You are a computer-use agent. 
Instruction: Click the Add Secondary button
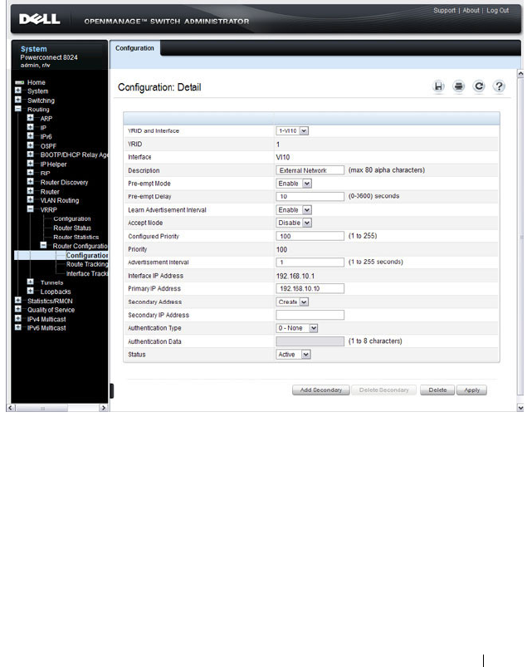[321, 390]
